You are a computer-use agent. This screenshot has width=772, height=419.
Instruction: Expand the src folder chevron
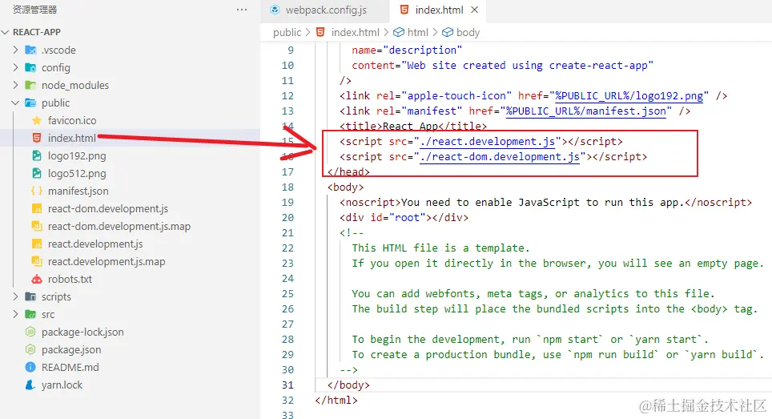(15, 315)
